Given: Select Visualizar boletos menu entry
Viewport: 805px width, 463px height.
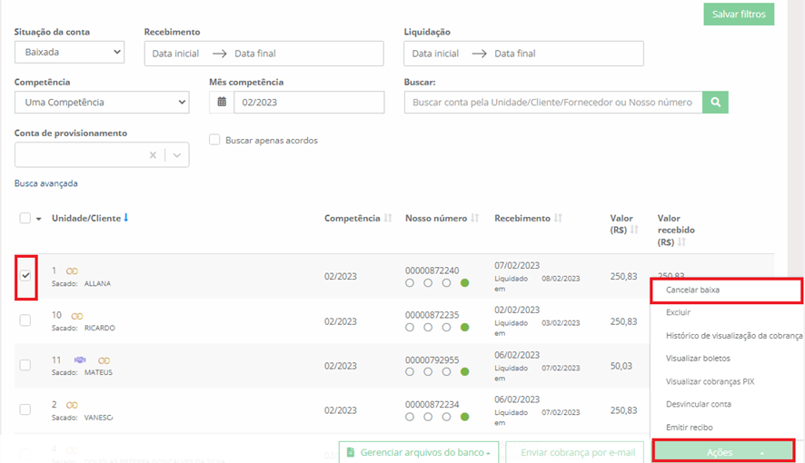Looking at the screenshot, I should coord(698,359).
